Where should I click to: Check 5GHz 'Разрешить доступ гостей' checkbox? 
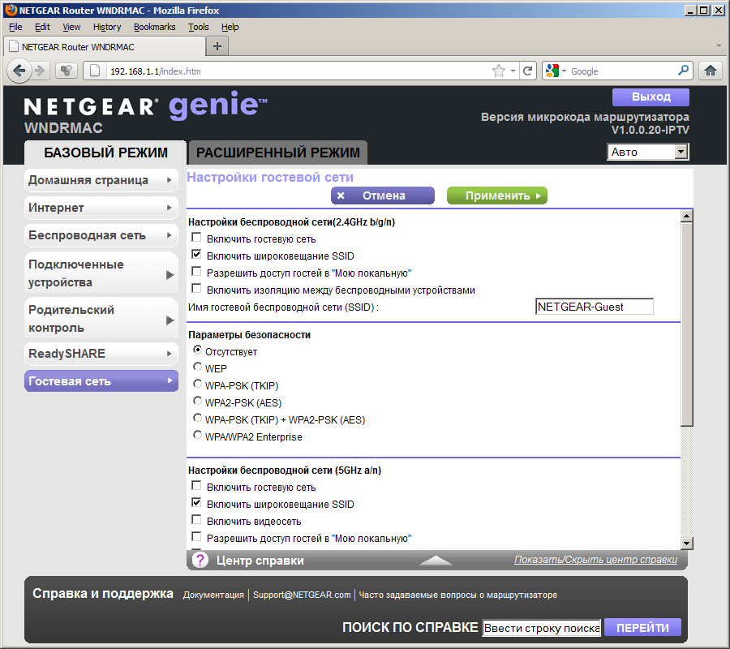pyautogui.click(x=196, y=537)
